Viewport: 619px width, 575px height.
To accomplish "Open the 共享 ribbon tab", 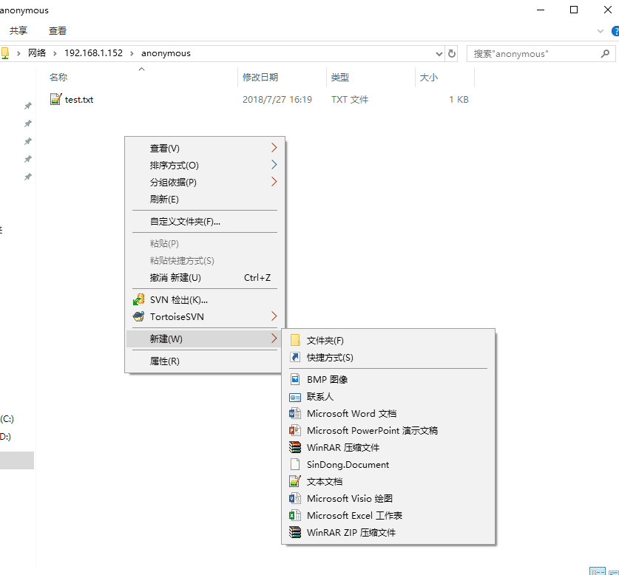I will coord(18,31).
